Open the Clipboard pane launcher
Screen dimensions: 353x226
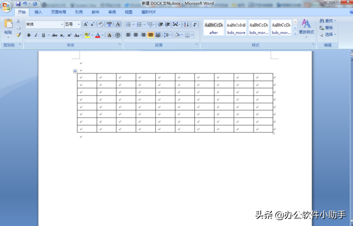coord(20,45)
